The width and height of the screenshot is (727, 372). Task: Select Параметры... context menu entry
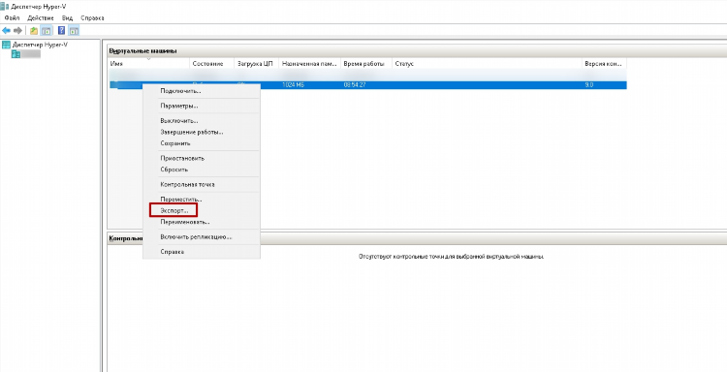point(179,107)
